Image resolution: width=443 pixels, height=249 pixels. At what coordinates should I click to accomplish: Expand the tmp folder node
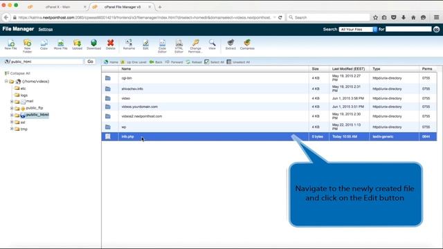(12, 129)
